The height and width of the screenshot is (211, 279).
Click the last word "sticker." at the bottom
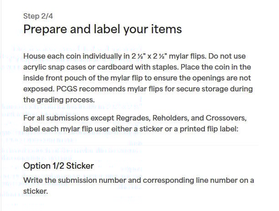point(36,191)
